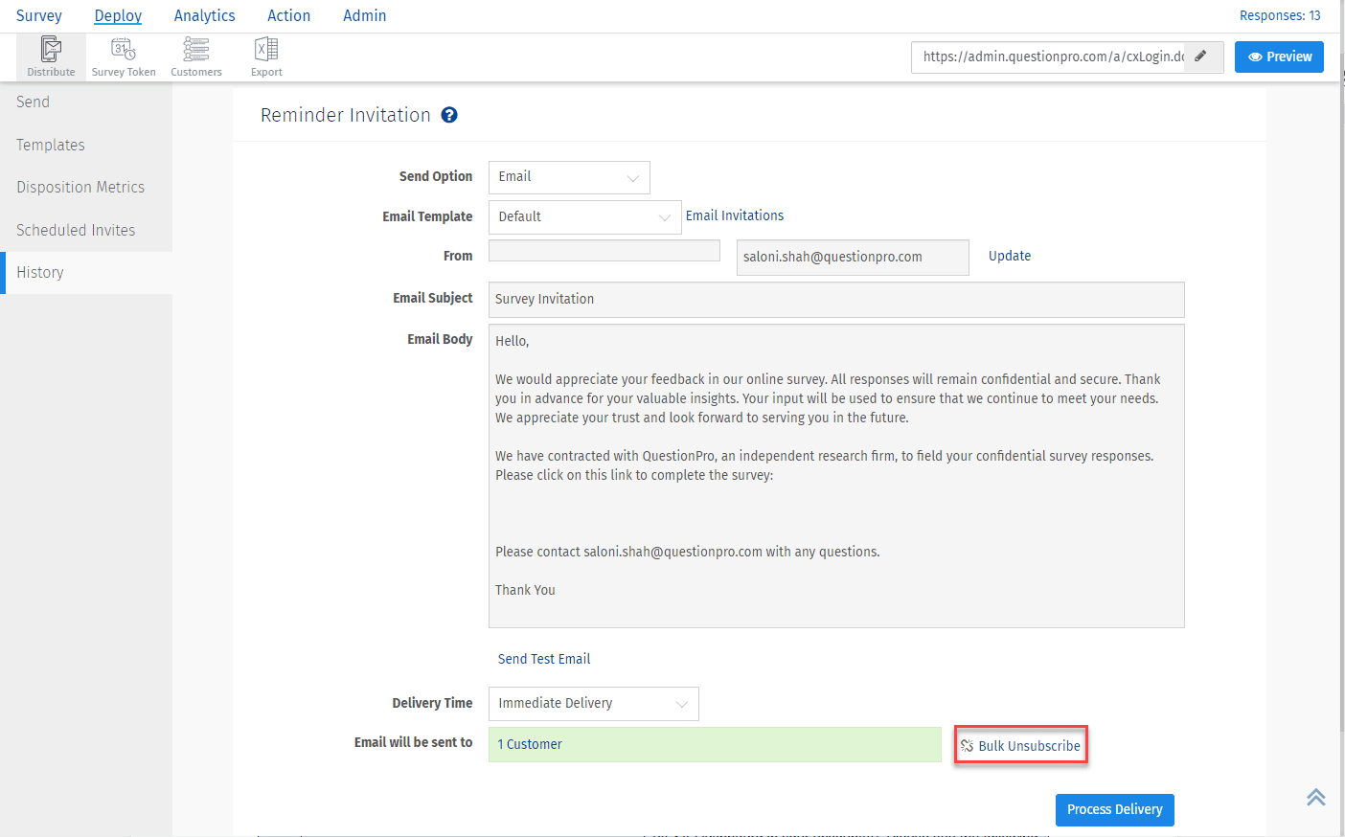Open Survey Token calendar icon
This screenshot has width=1345, height=837.
tap(124, 49)
